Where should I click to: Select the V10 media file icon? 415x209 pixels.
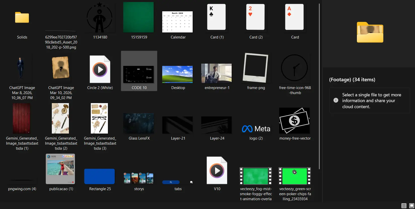(x=217, y=171)
